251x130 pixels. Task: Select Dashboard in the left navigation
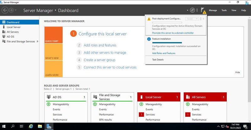[19, 22]
